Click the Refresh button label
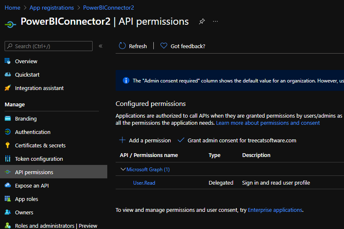The image size is (344, 229). (x=138, y=46)
